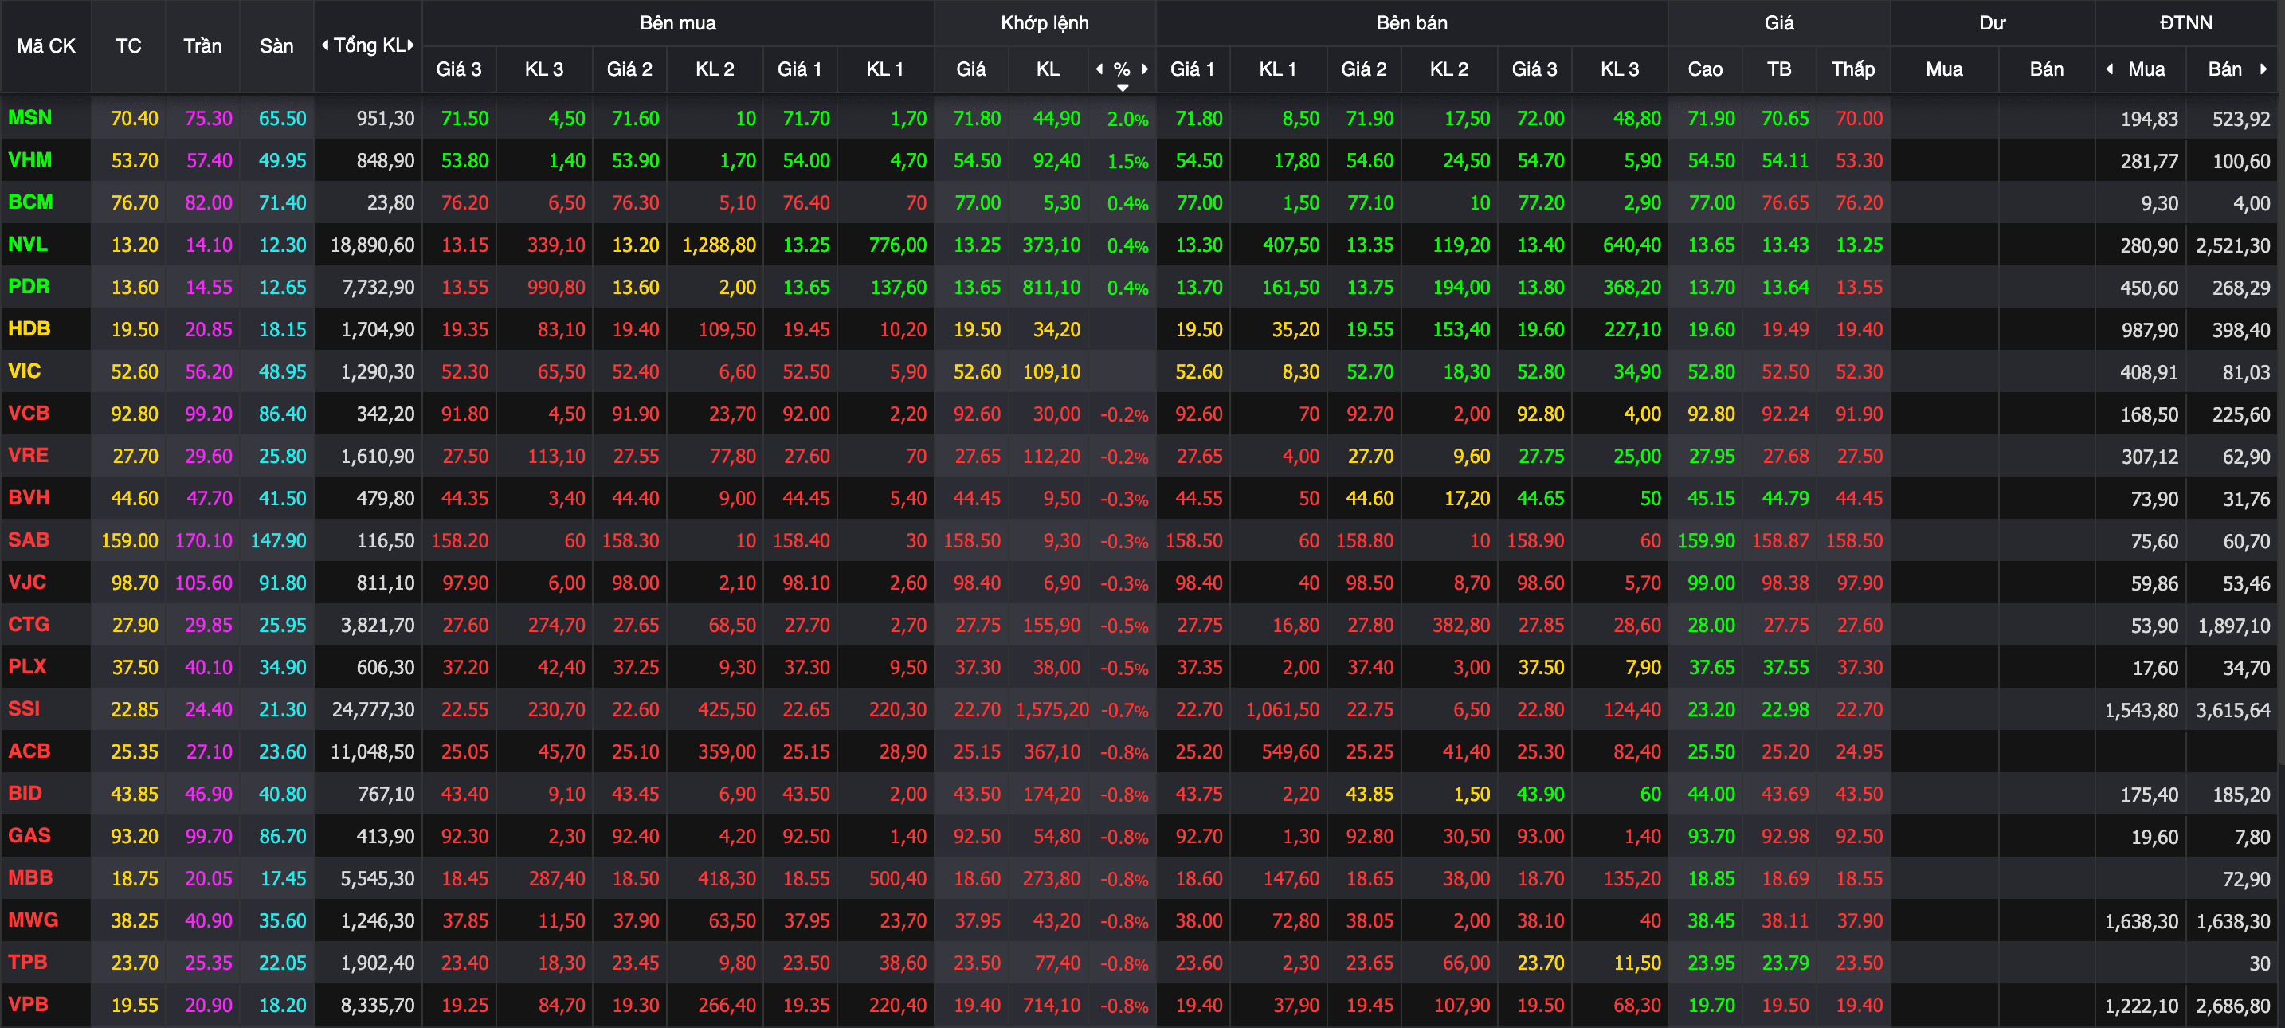Sort by the Sàn column header
This screenshot has height=1028, width=2285.
[x=276, y=46]
